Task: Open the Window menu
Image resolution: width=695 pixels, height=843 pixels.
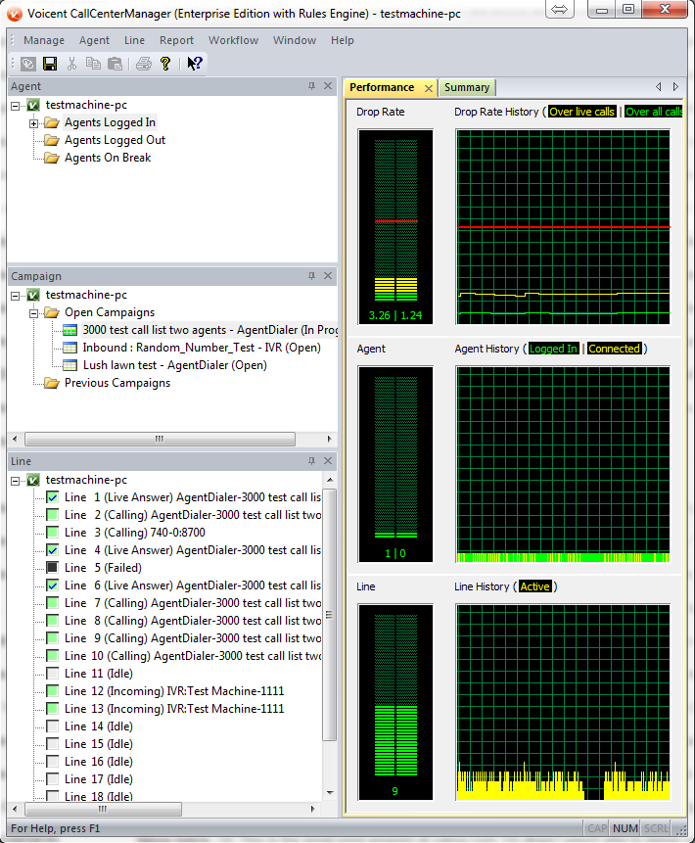Action: (295, 40)
